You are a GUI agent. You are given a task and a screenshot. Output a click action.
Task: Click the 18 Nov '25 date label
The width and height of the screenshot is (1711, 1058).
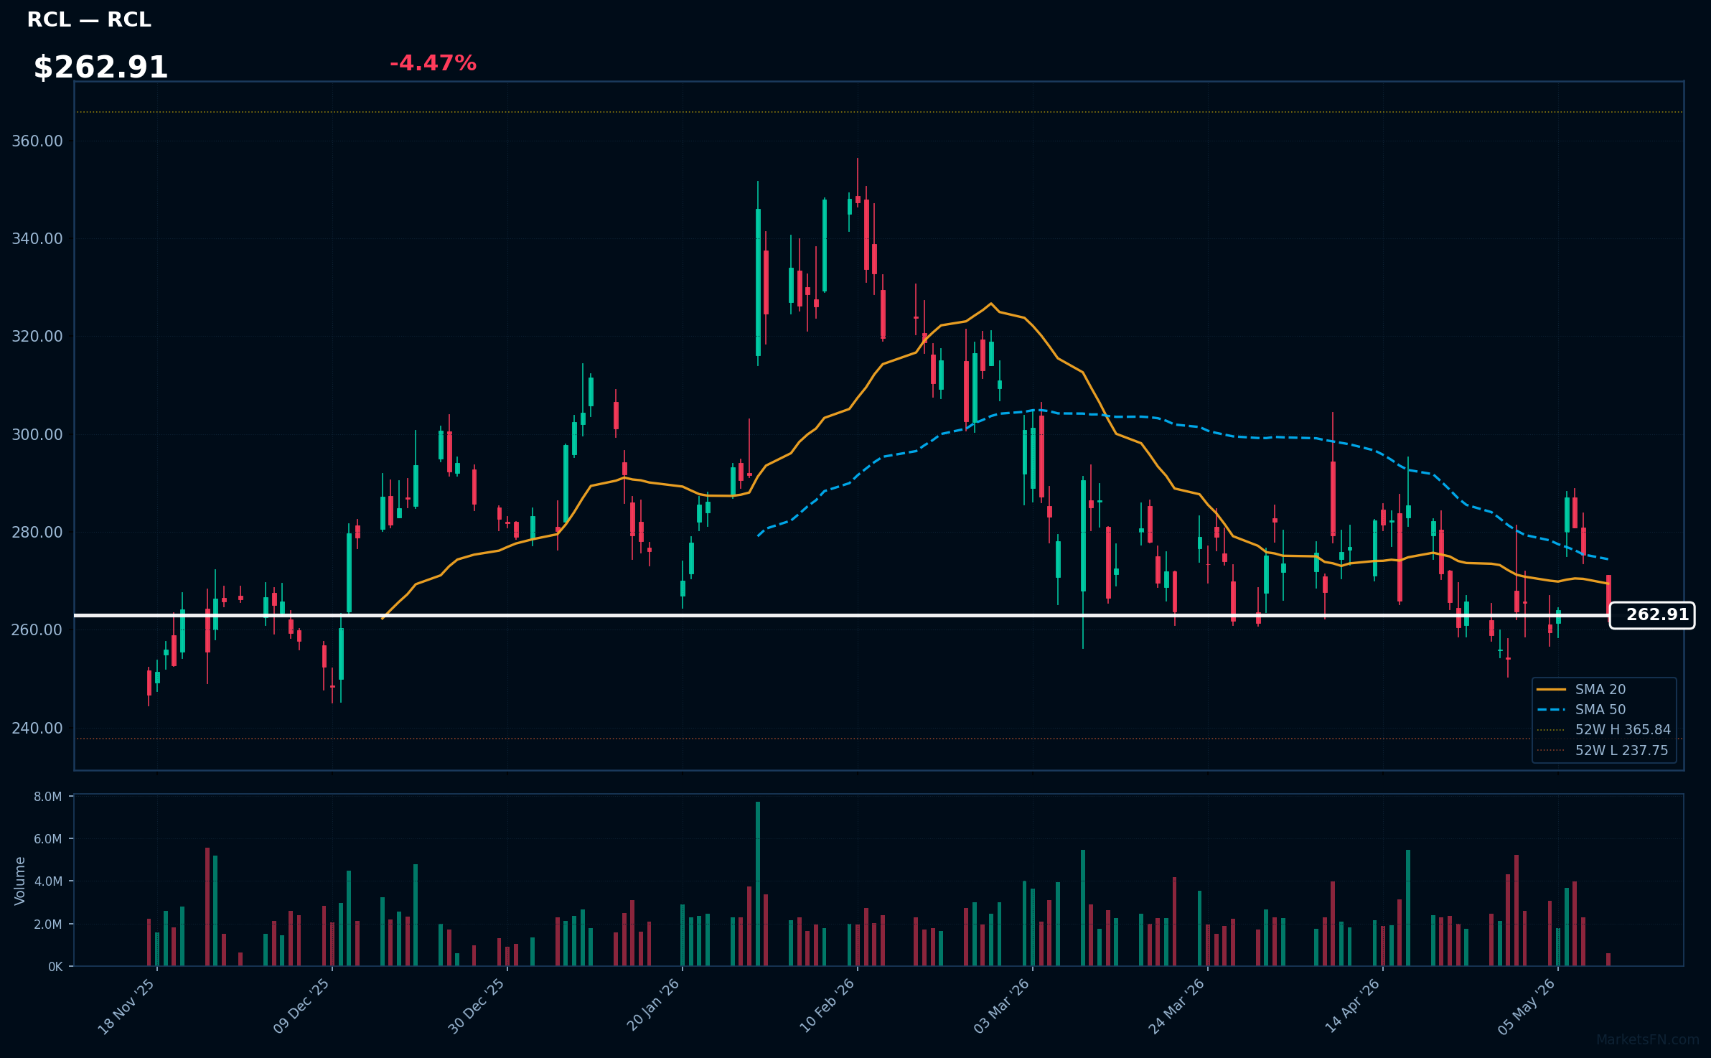point(126,1006)
